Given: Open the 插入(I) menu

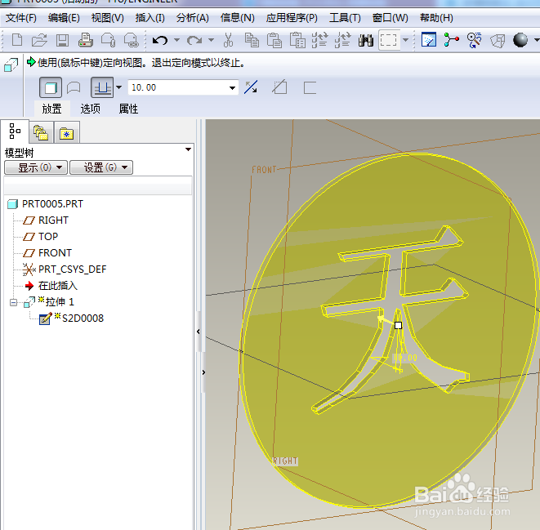Looking at the screenshot, I should [150, 17].
